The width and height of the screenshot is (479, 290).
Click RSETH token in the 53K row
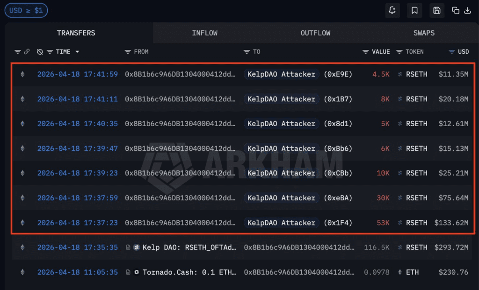416,223
